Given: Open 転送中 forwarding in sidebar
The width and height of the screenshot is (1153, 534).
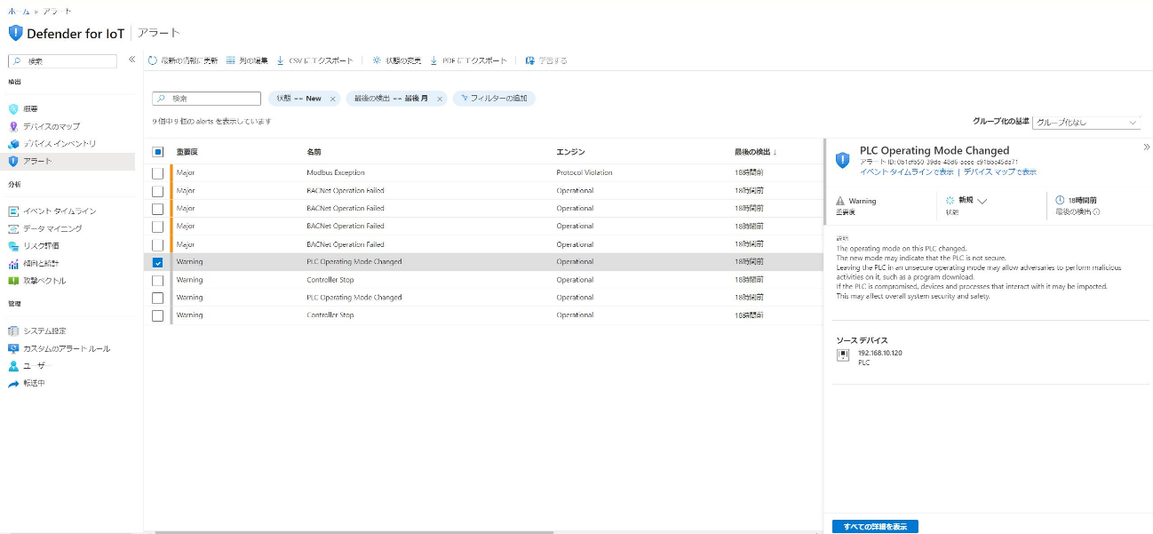Looking at the screenshot, I should click(34, 383).
